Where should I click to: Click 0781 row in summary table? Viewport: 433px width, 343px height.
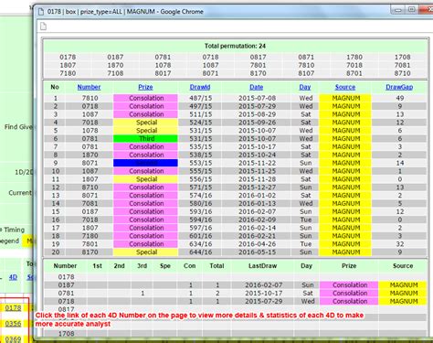235,294
